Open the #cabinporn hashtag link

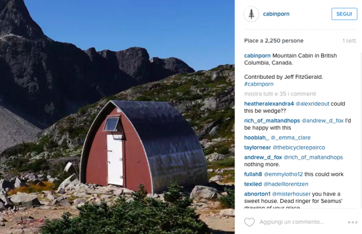click(259, 84)
